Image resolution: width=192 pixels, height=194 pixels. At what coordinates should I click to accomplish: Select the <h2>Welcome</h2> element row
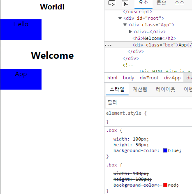154,38
